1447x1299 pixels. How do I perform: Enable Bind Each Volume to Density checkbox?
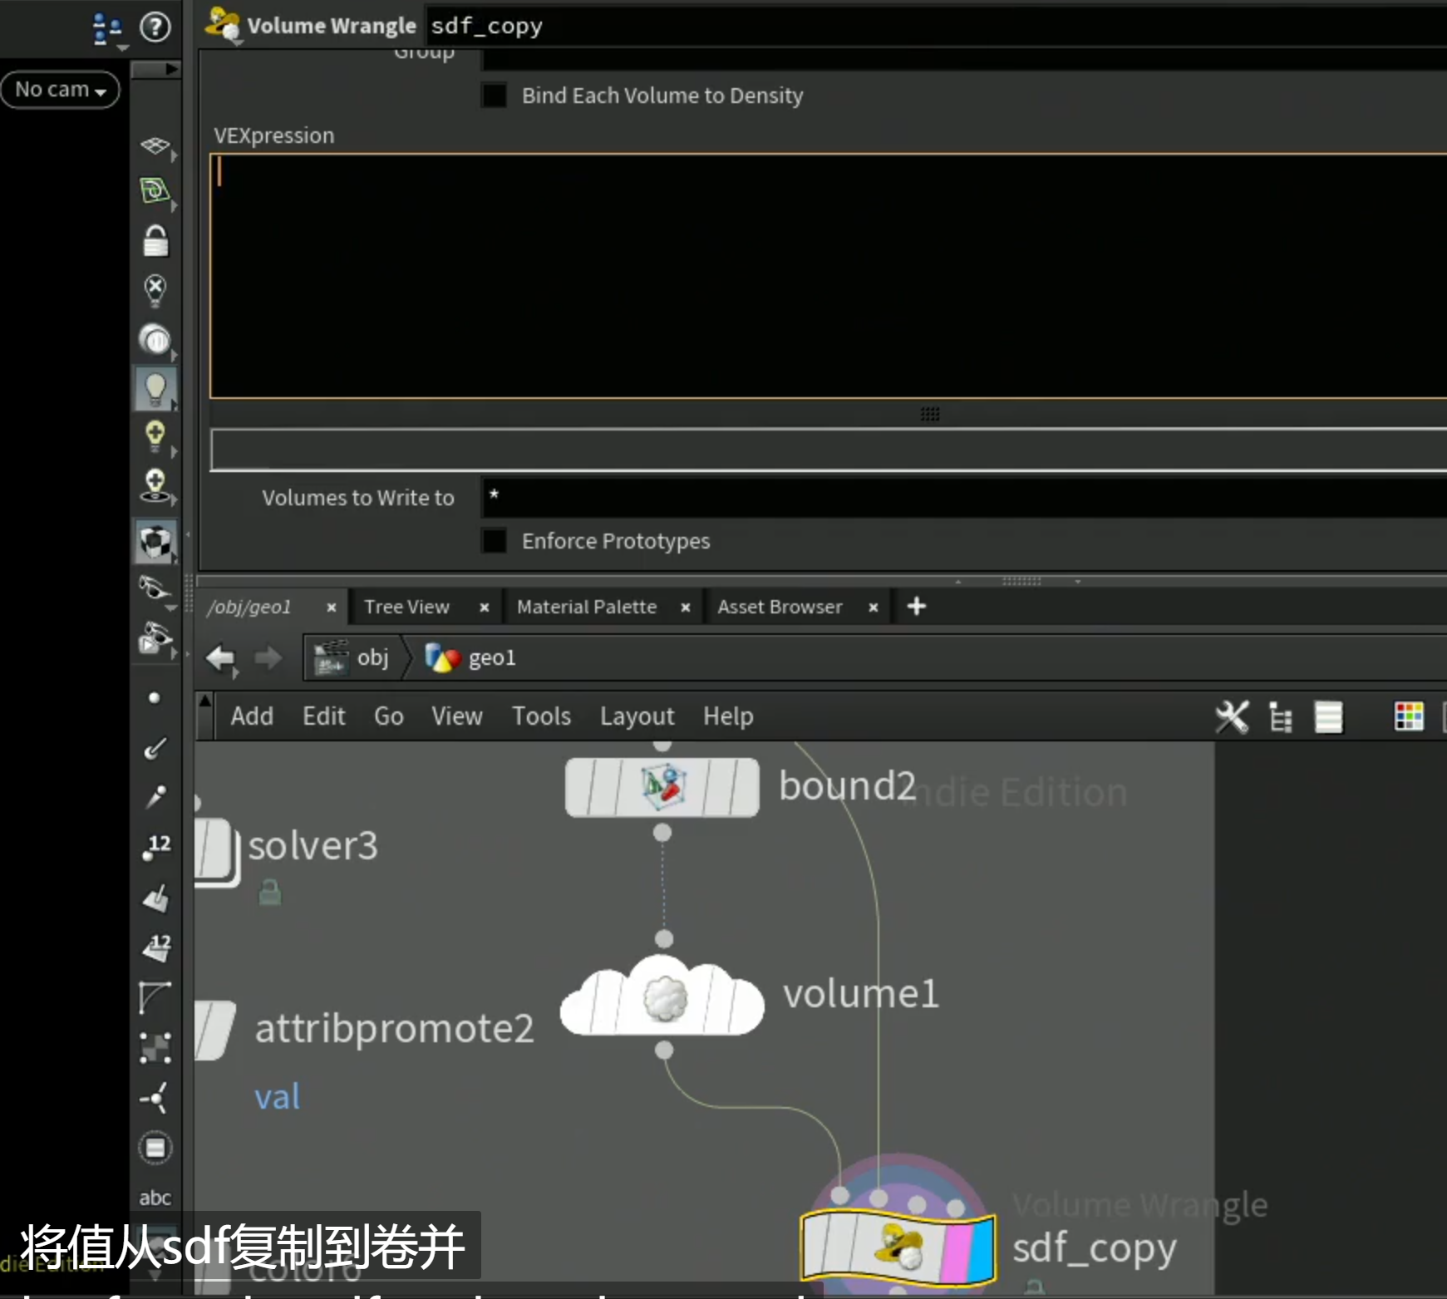pyautogui.click(x=495, y=96)
